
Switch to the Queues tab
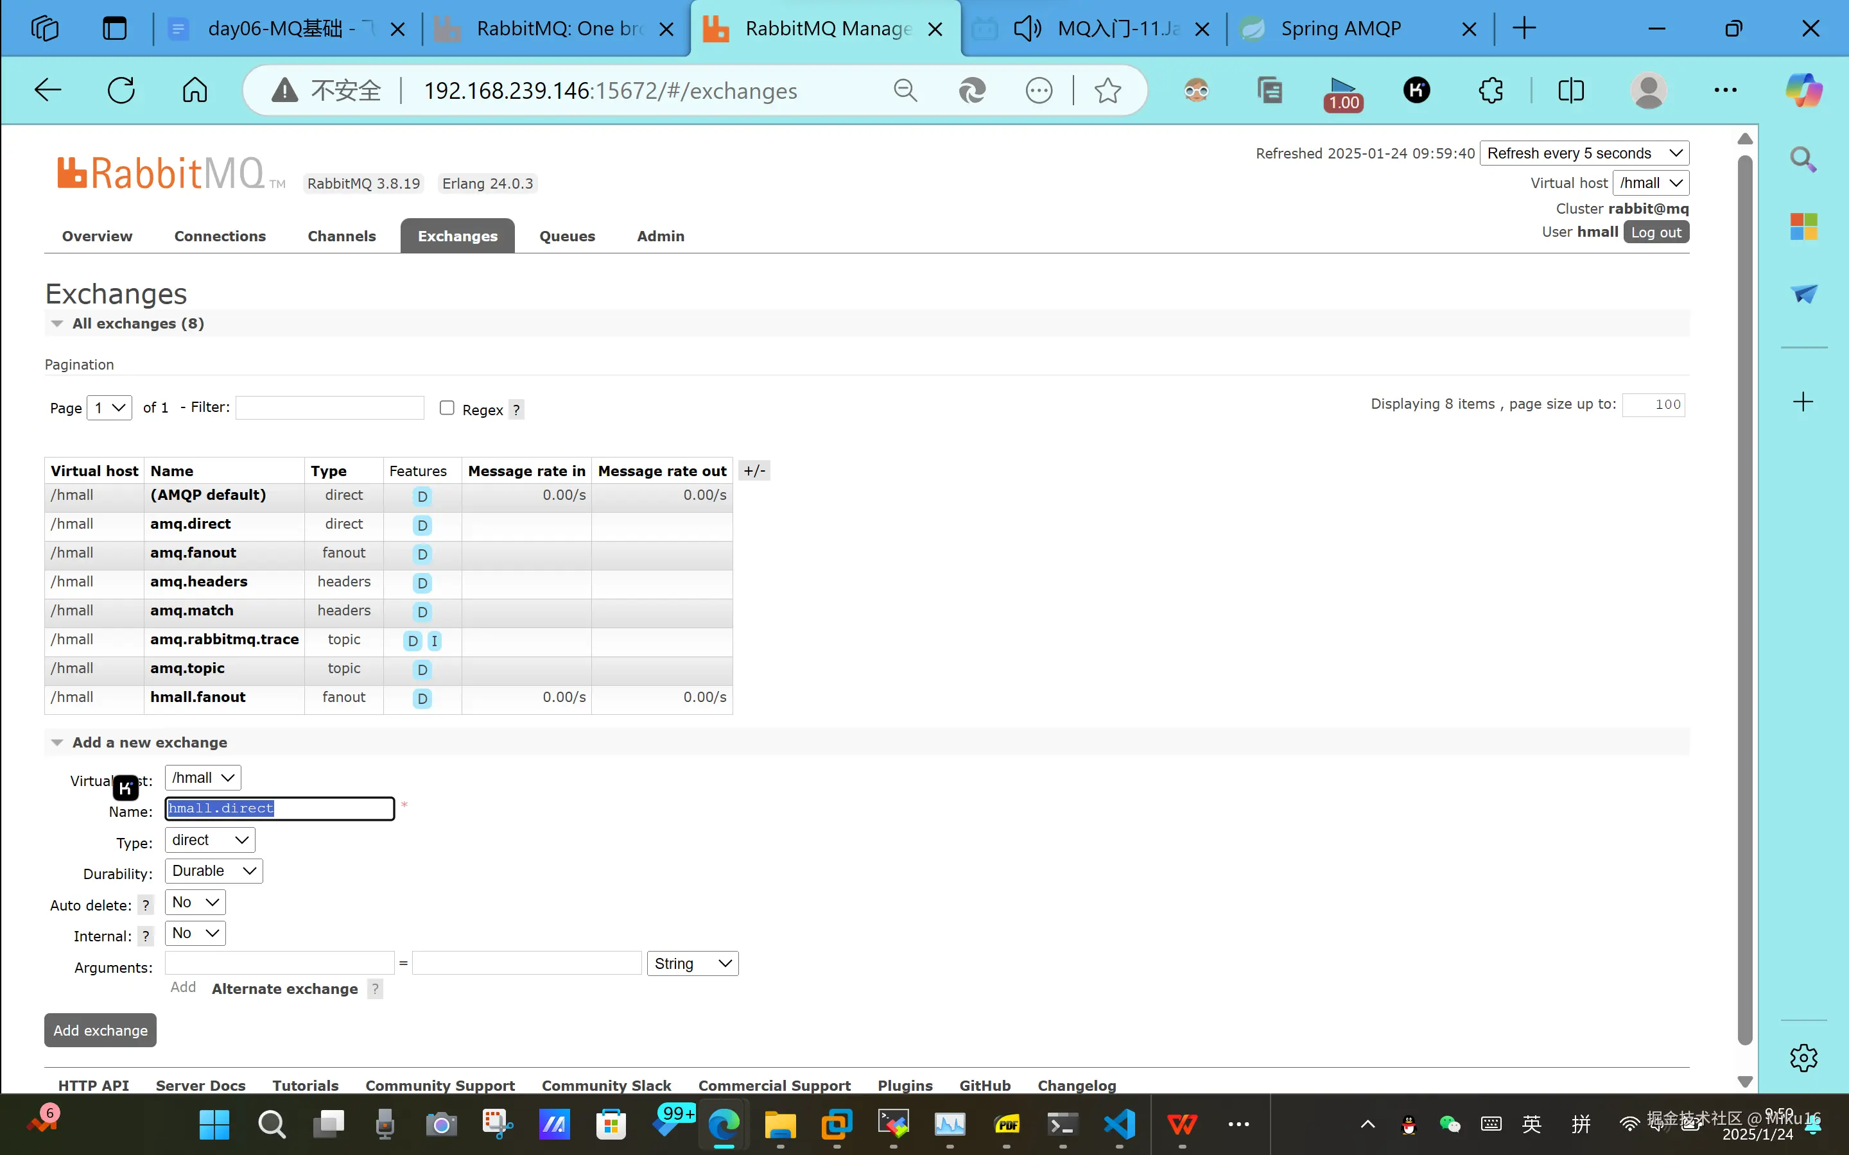[567, 236]
